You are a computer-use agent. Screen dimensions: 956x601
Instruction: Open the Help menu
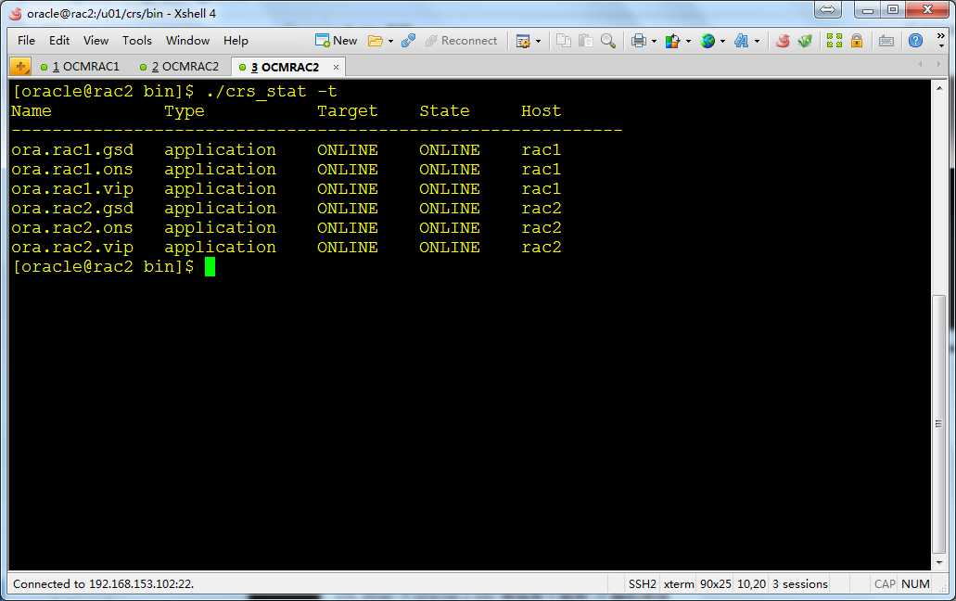(236, 40)
